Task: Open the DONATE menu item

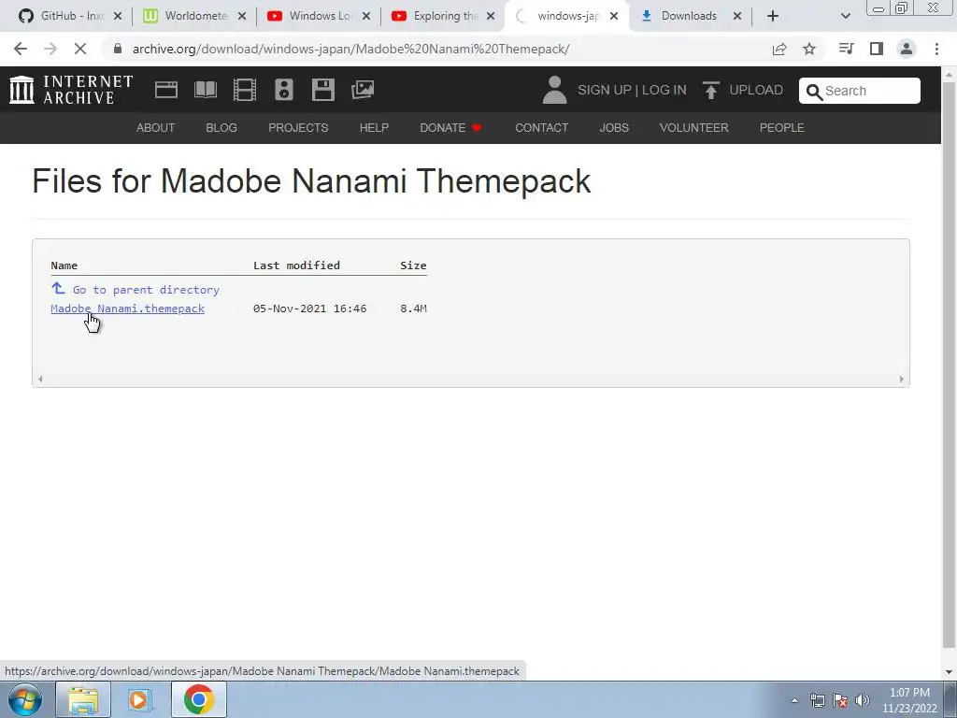Action: [x=451, y=127]
